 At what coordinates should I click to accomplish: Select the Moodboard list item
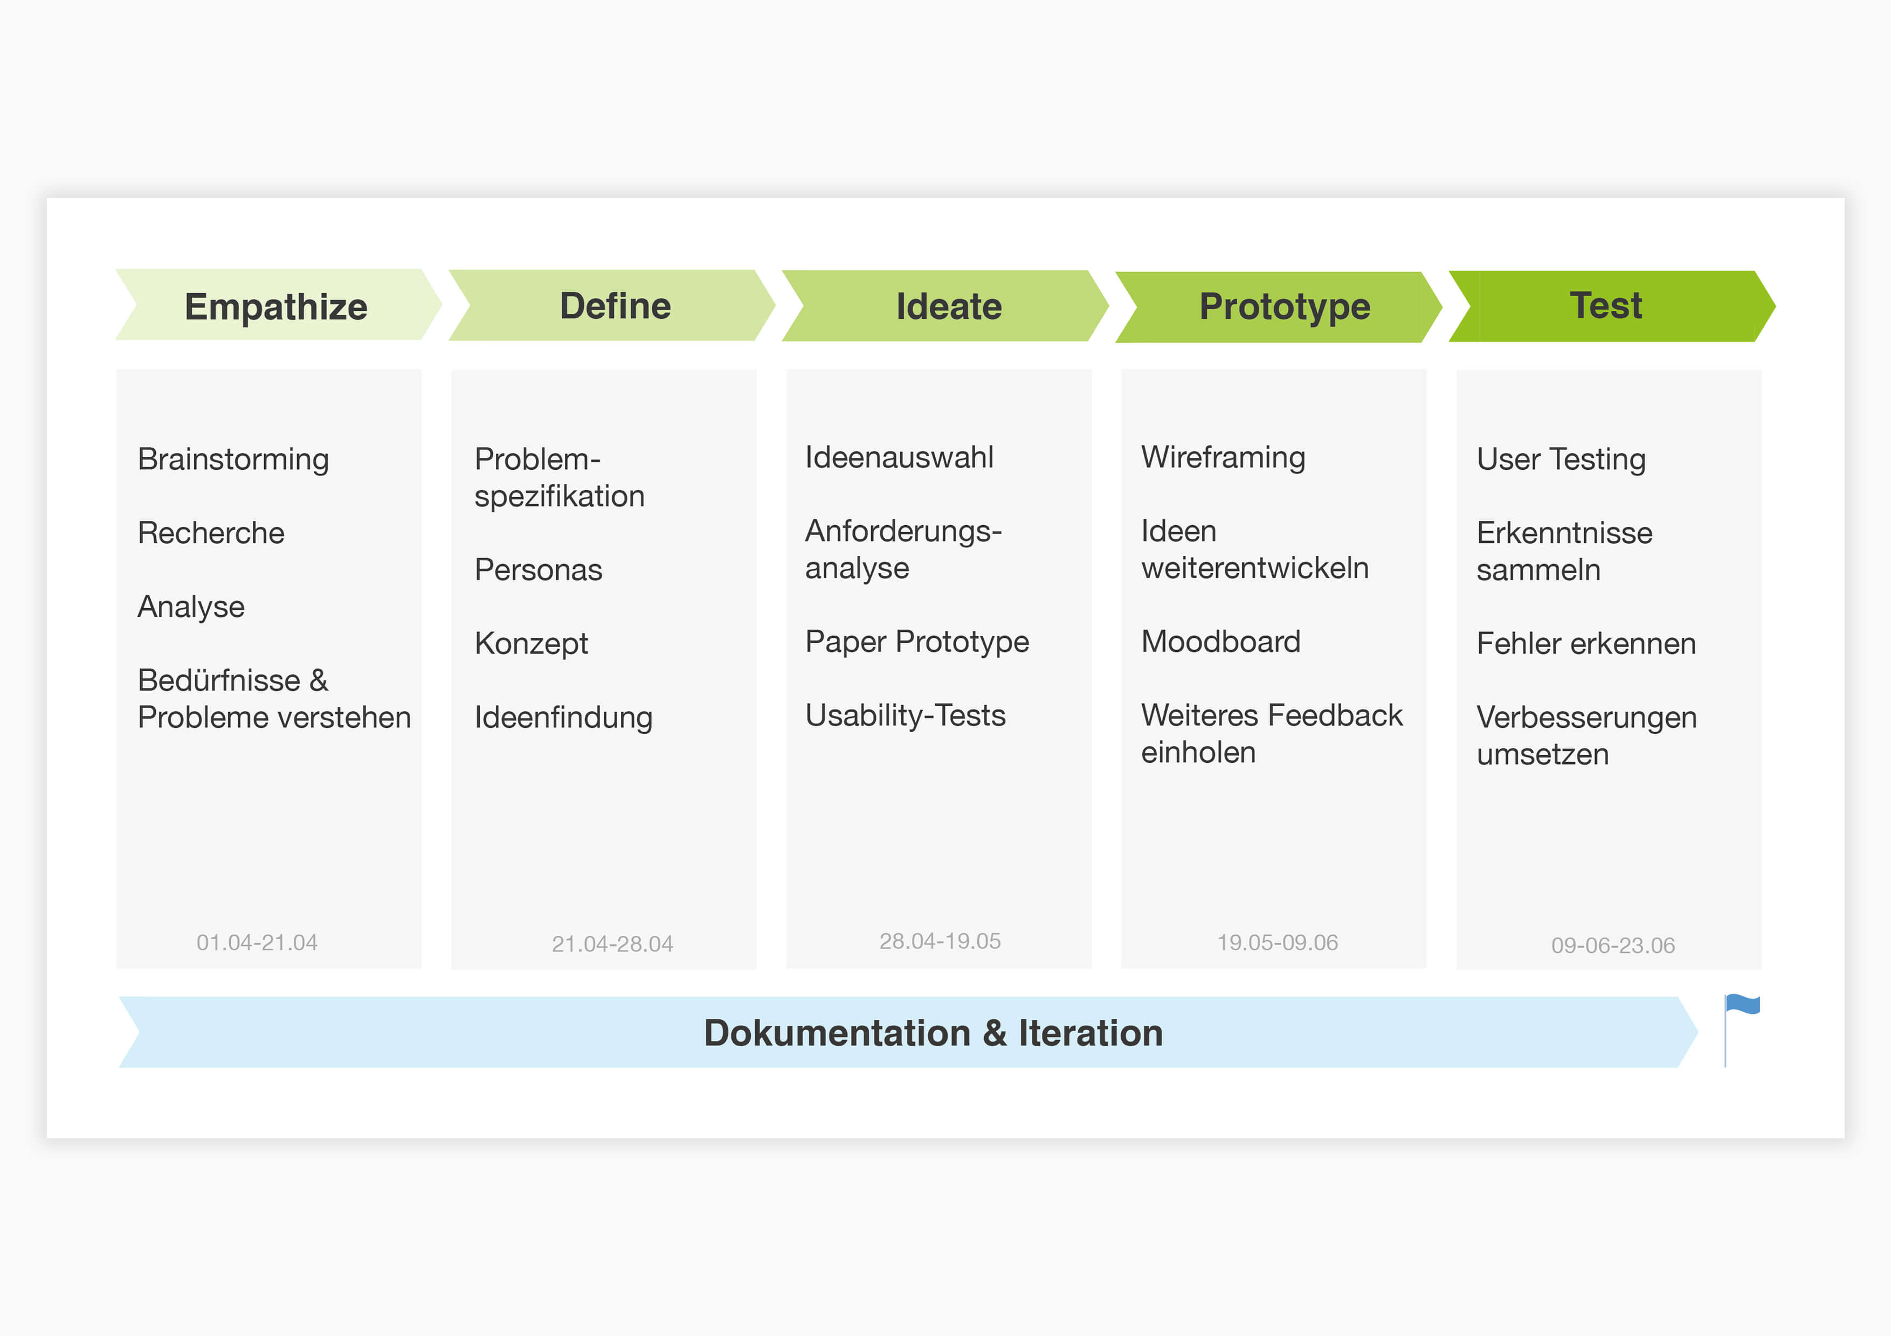[x=1220, y=641]
